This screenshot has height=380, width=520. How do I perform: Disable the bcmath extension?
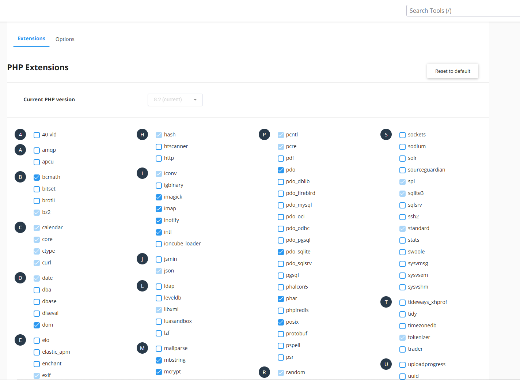click(x=37, y=177)
